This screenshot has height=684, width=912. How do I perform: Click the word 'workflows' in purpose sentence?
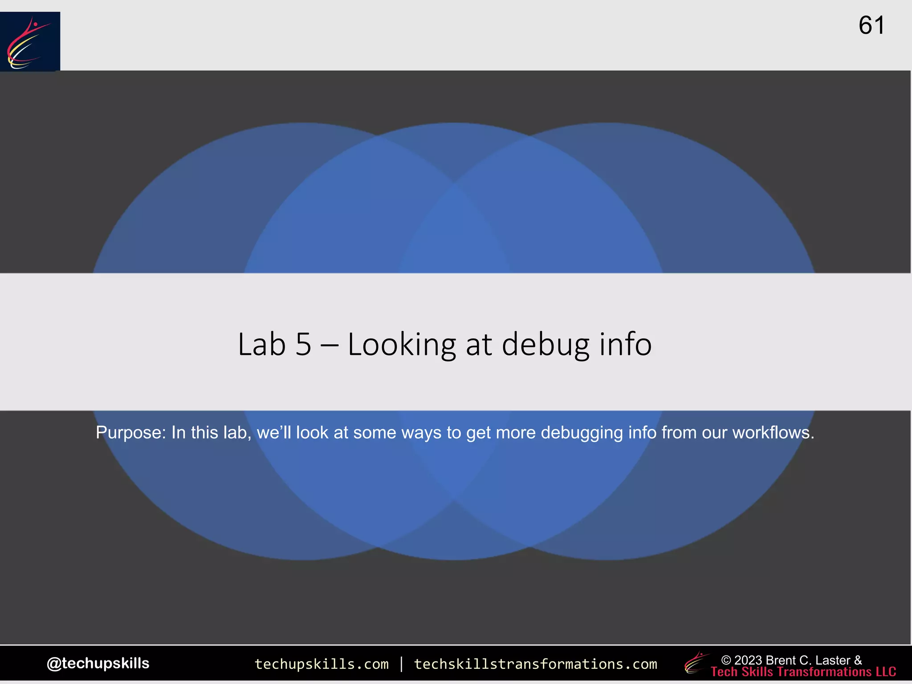click(x=770, y=433)
